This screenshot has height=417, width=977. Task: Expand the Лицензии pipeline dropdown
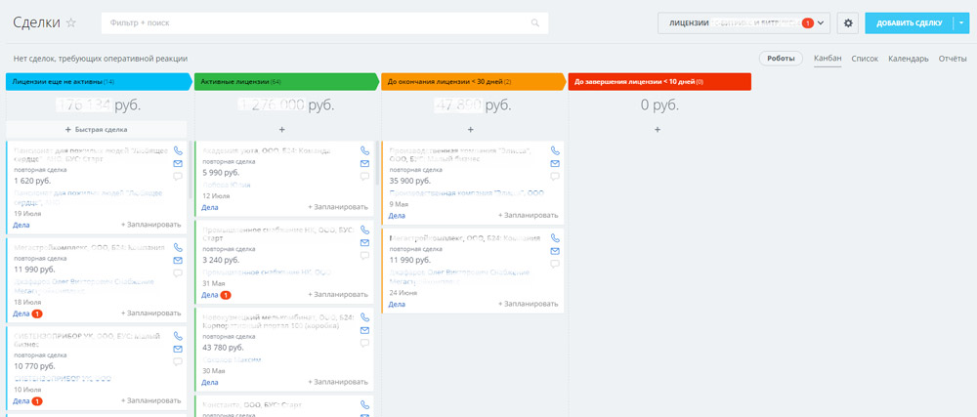[x=822, y=22]
